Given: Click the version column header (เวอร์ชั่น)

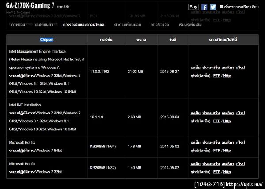Looking at the screenshot, I should (106, 40).
